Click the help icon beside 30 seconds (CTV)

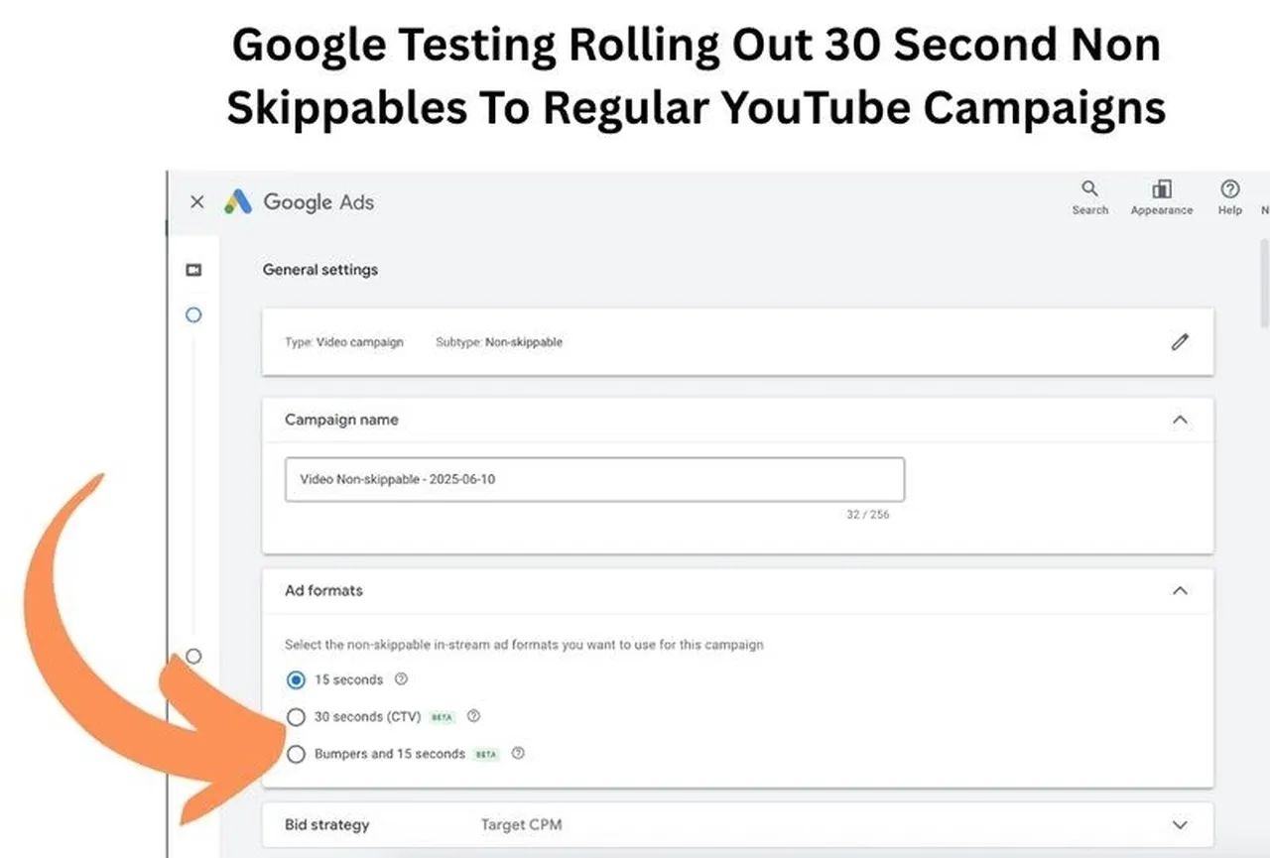[x=474, y=716]
